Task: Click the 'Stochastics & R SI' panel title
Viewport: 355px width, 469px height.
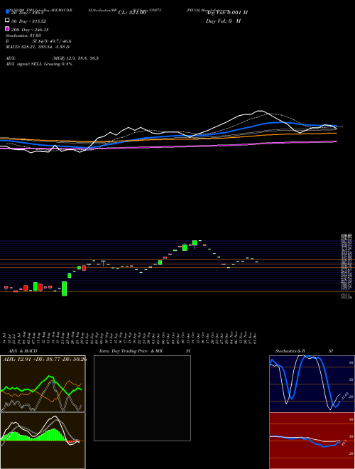Action: (x=304, y=351)
